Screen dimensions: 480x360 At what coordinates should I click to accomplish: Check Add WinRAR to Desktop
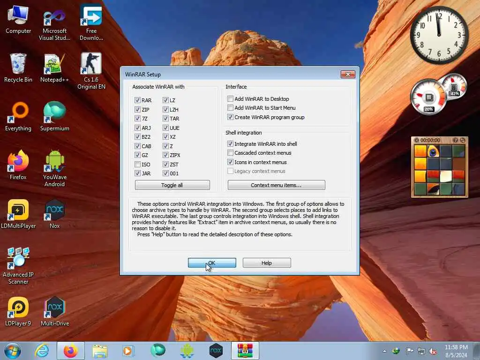[230, 98]
